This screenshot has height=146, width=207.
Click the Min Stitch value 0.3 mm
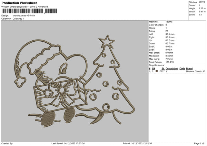tap(169, 56)
